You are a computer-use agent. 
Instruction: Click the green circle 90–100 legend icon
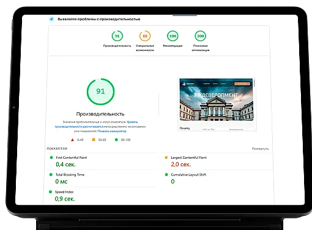click(116, 140)
